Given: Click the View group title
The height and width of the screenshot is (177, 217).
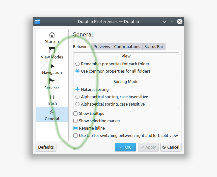Looking at the screenshot, I should 126,56.
